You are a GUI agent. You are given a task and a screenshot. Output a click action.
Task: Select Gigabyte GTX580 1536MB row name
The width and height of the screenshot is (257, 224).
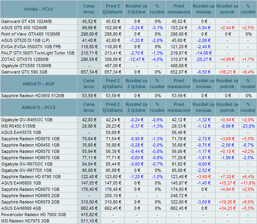26,66
